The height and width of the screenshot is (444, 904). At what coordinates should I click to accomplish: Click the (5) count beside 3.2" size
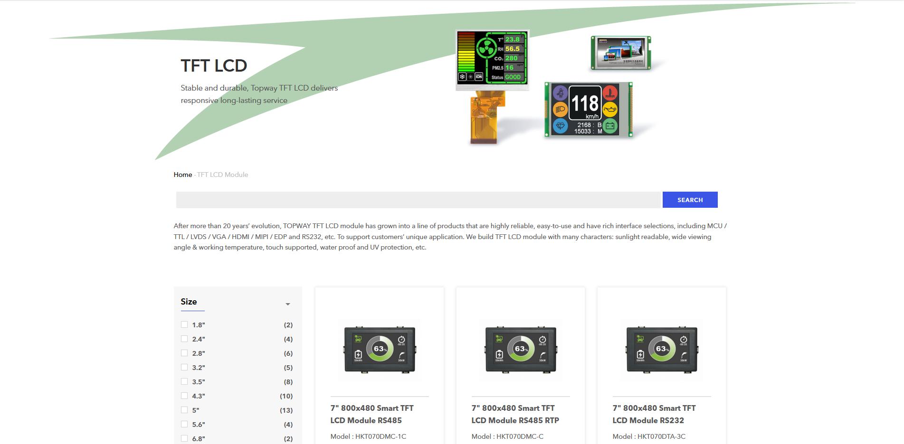coord(288,368)
